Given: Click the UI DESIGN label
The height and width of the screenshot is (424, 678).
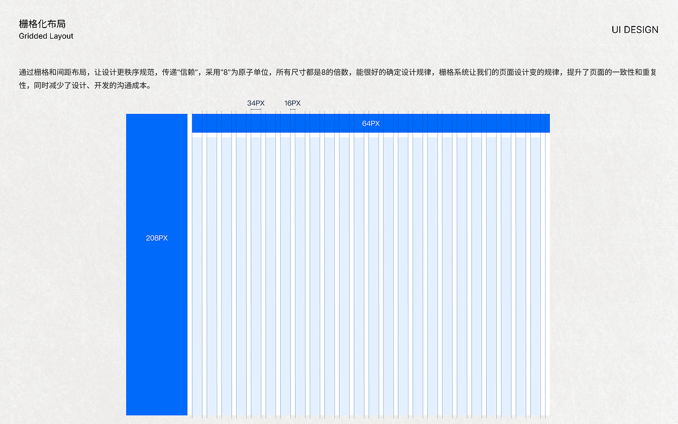Looking at the screenshot, I should coord(635,30).
